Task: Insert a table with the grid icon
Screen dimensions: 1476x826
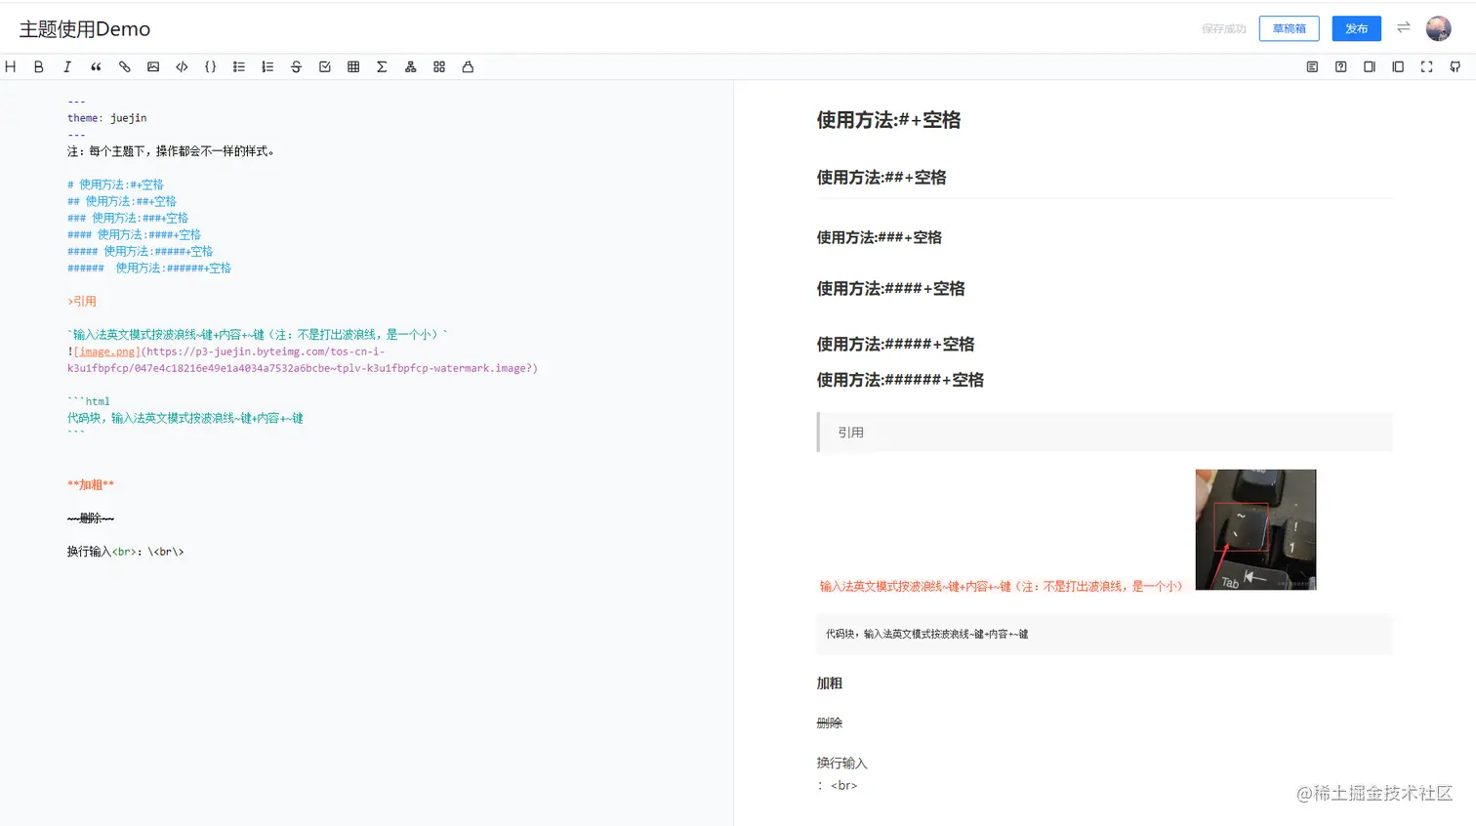Action: (x=353, y=67)
